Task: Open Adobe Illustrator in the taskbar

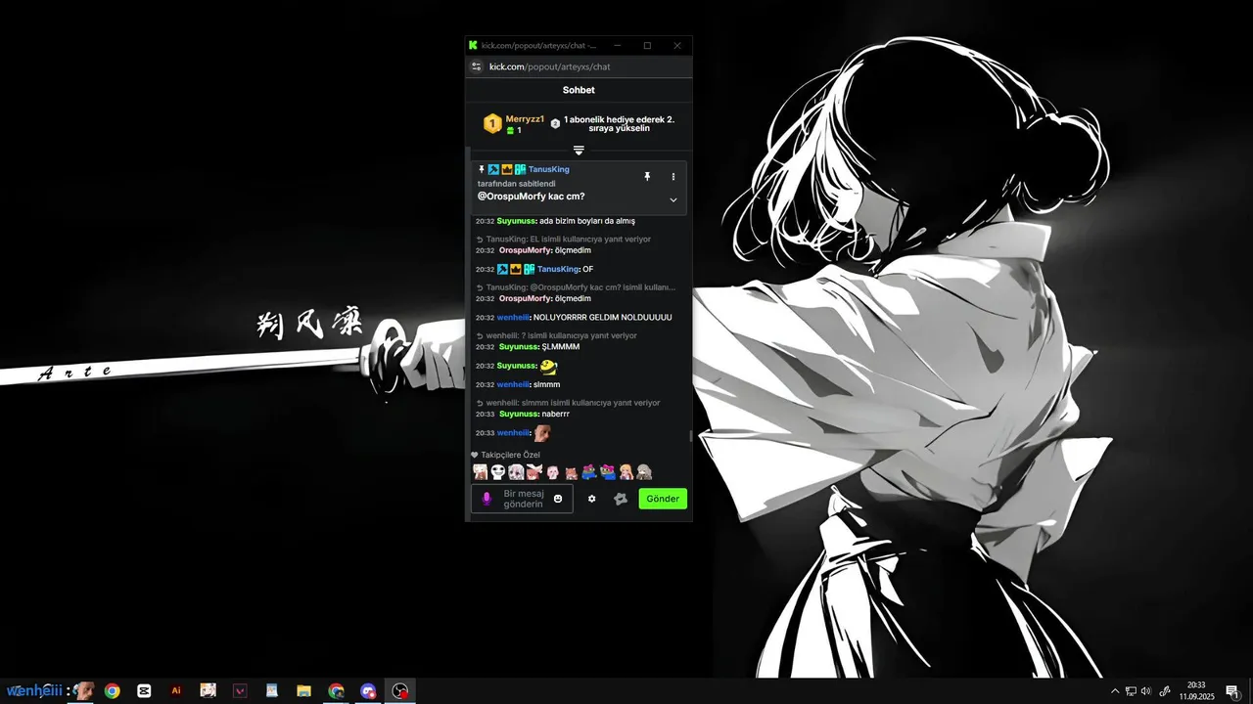Action: point(176,690)
